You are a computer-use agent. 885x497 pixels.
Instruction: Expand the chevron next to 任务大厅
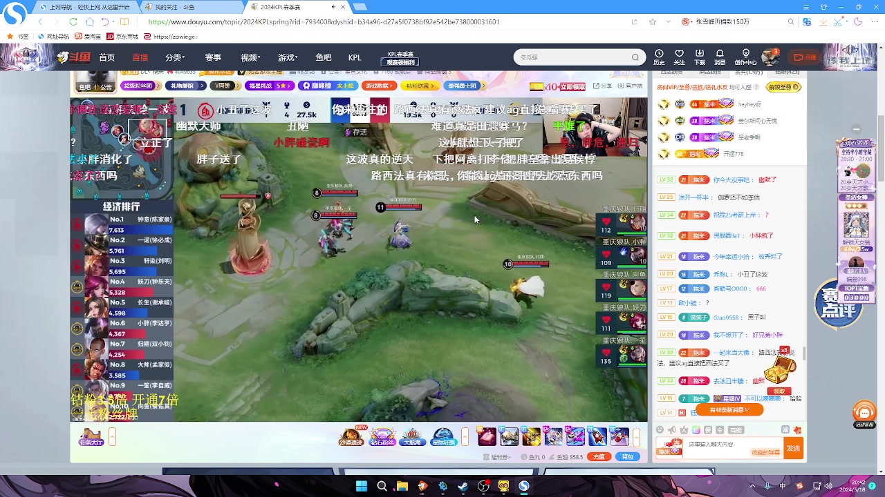coord(112,437)
